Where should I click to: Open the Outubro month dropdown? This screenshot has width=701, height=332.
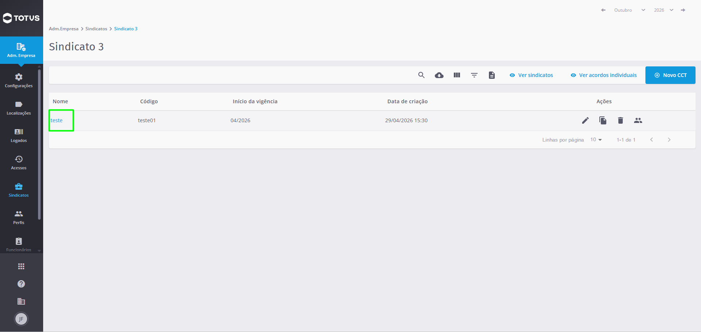point(629,10)
